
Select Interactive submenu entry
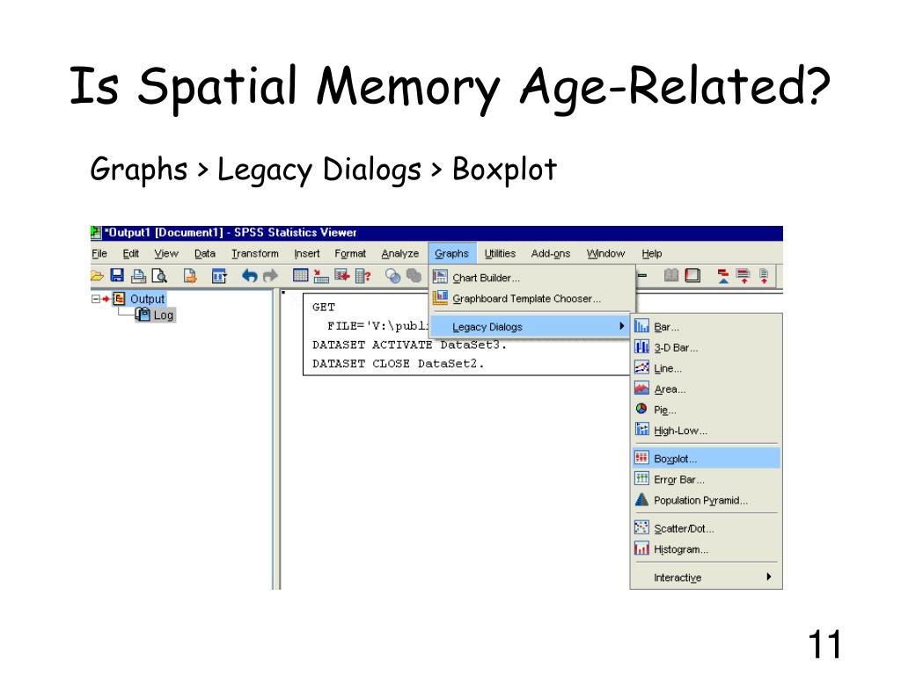pos(707,577)
